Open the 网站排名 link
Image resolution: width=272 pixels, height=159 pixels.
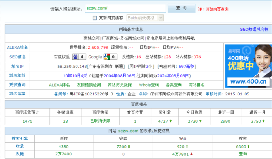(196, 85)
